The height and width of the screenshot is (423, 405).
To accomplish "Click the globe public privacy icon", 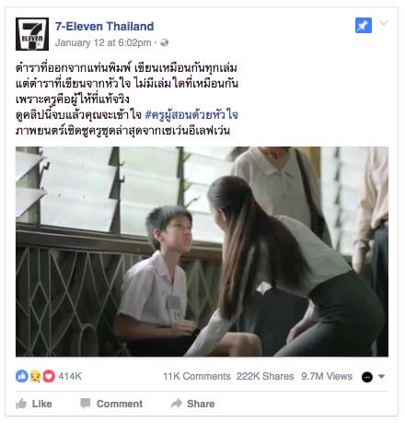I will [x=164, y=42].
